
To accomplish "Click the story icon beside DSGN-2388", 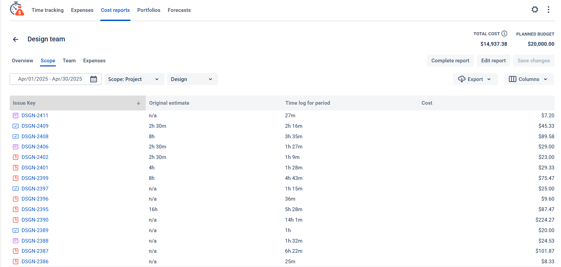I will [16, 241].
